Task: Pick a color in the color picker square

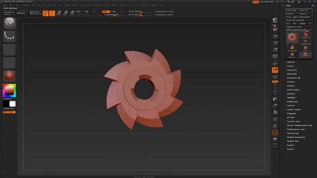Action: [x=9, y=90]
